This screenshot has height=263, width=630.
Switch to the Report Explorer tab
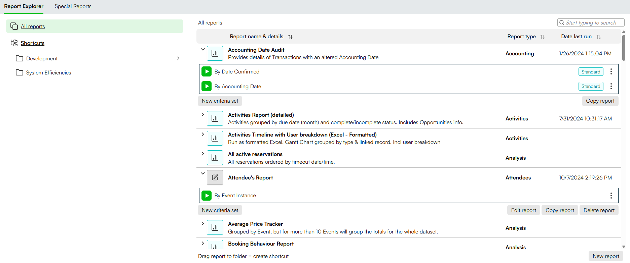(24, 6)
